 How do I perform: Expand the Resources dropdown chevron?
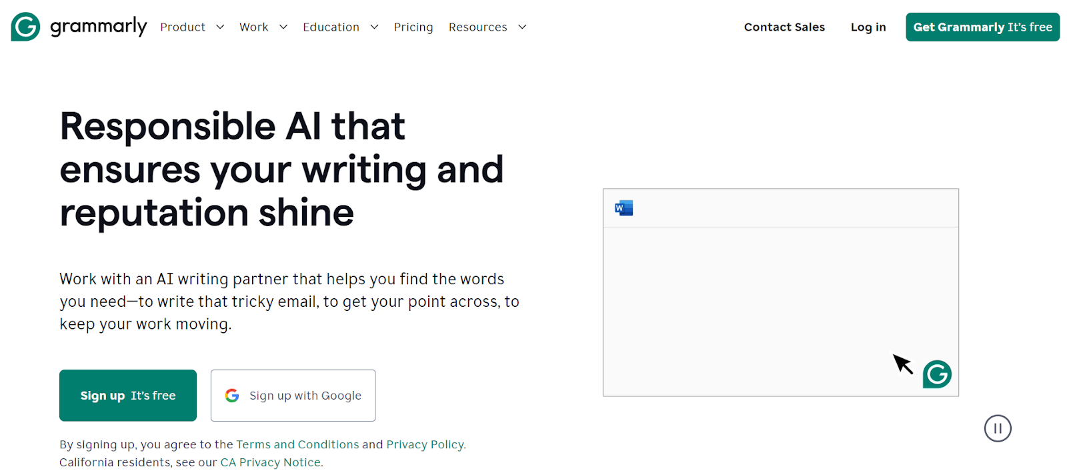click(x=522, y=27)
